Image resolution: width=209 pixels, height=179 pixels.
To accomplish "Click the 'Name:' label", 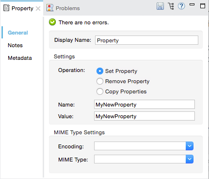I will tap(66, 105).
